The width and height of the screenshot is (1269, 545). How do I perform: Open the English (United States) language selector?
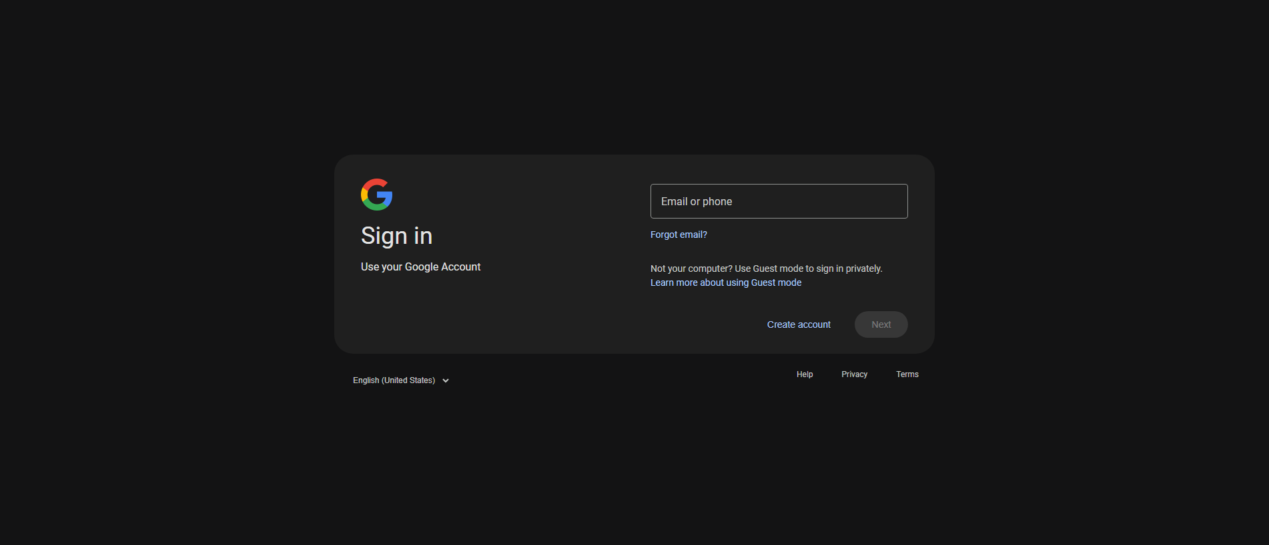pyautogui.click(x=401, y=380)
